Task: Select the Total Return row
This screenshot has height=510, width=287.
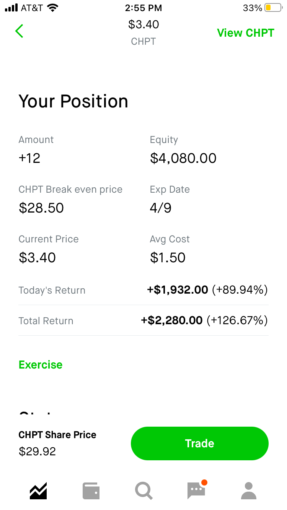Action: coord(143,321)
